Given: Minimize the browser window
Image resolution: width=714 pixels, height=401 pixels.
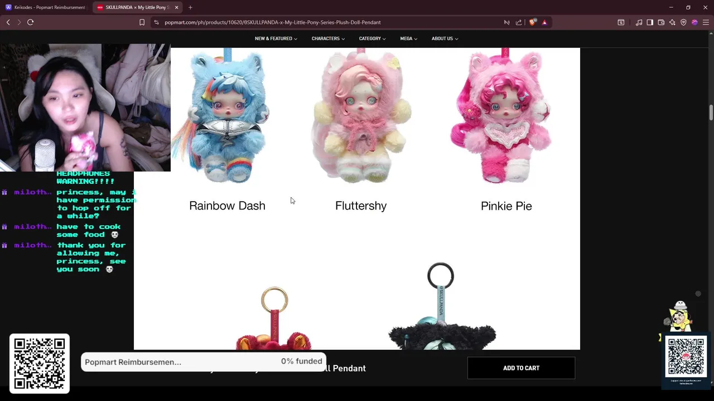Looking at the screenshot, I should click(x=671, y=7).
